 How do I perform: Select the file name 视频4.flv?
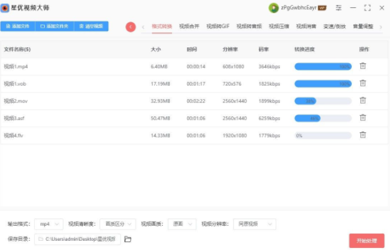(x=13, y=136)
